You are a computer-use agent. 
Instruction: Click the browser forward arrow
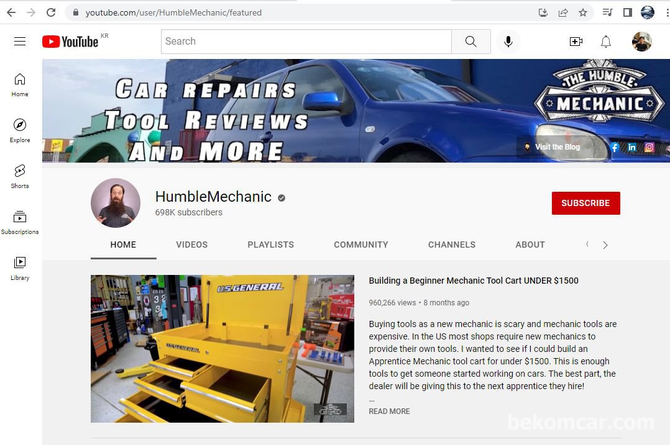pos(31,12)
